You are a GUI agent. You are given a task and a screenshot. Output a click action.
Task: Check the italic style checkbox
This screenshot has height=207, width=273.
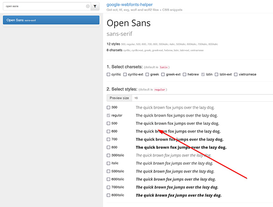(108, 163)
